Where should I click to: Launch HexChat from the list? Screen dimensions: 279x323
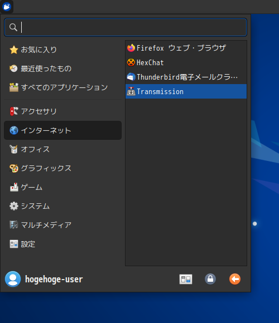tap(186, 62)
